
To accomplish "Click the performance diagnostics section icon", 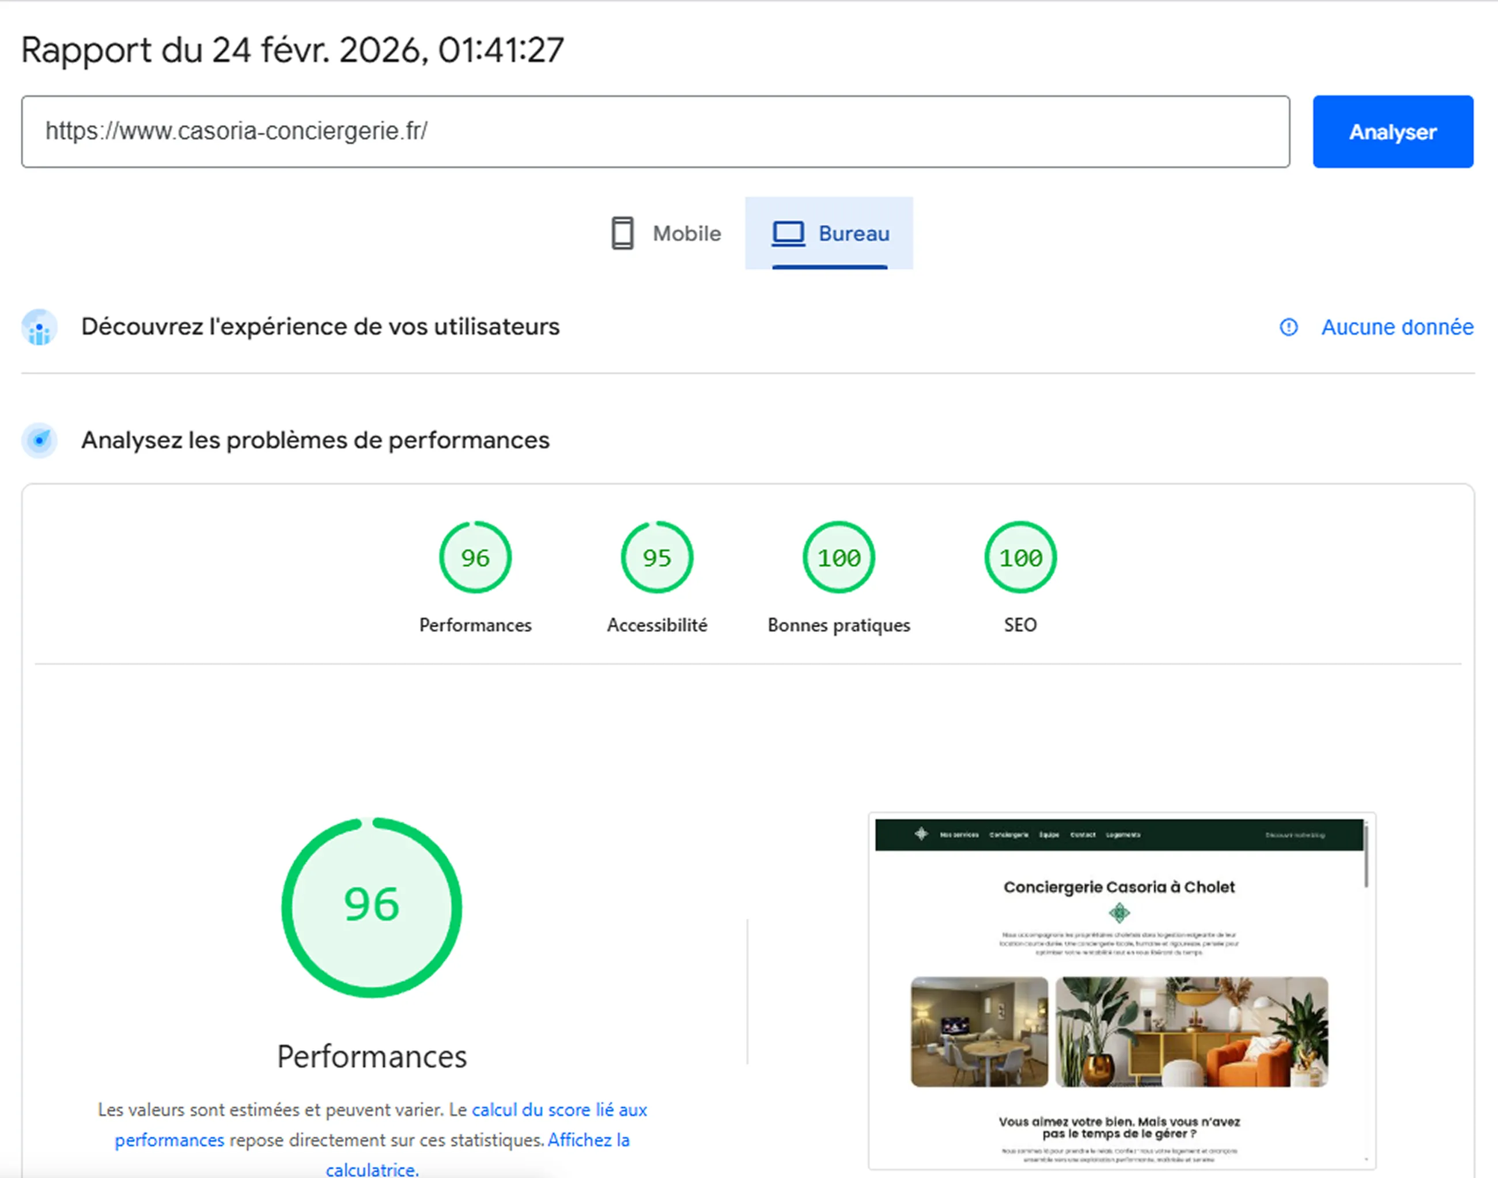I will click(x=39, y=440).
